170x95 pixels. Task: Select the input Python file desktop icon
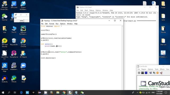(x=23, y=79)
